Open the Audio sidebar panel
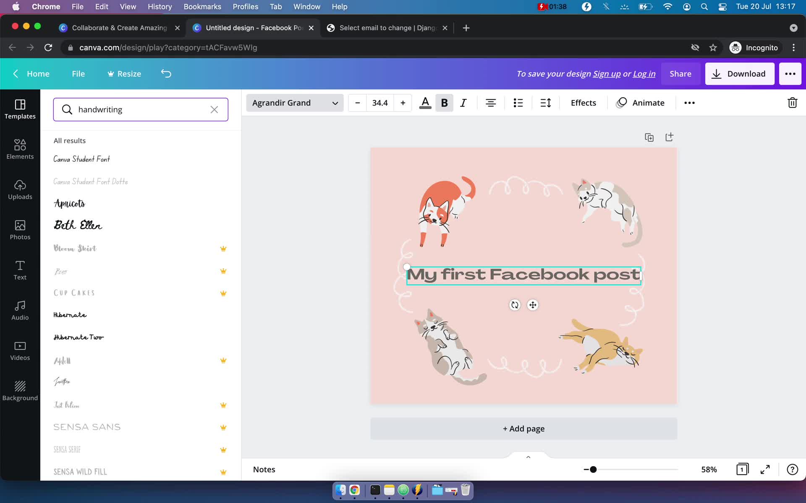Viewport: 806px width, 503px height. click(20, 310)
